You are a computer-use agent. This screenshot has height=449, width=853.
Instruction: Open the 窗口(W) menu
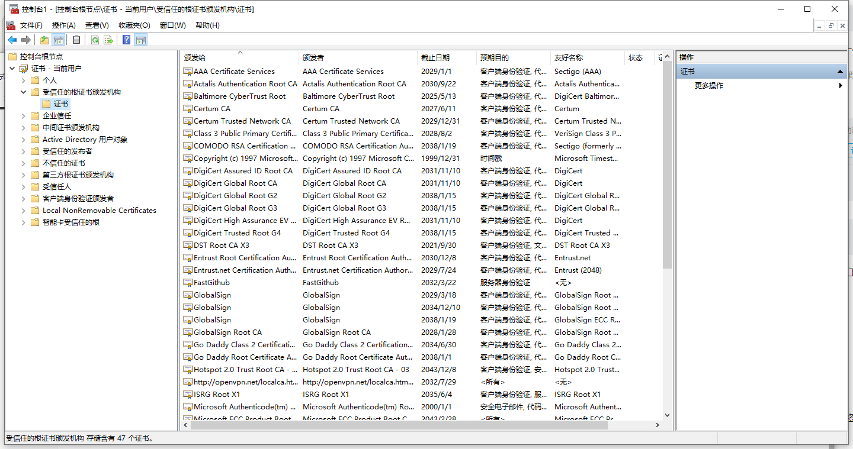173,25
